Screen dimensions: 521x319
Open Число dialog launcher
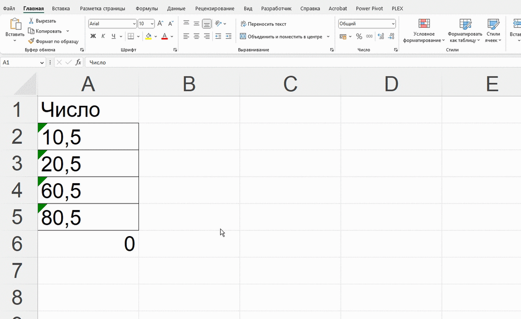click(396, 50)
